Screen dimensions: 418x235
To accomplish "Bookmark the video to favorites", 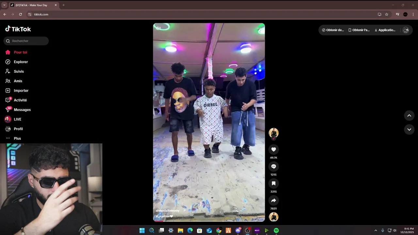I will tap(274, 183).
